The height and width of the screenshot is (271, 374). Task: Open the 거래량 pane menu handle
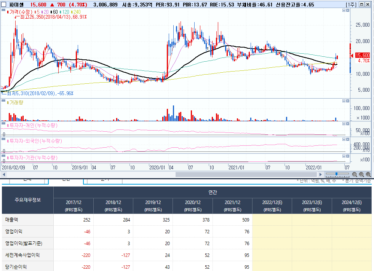click(x=3, y=100)
